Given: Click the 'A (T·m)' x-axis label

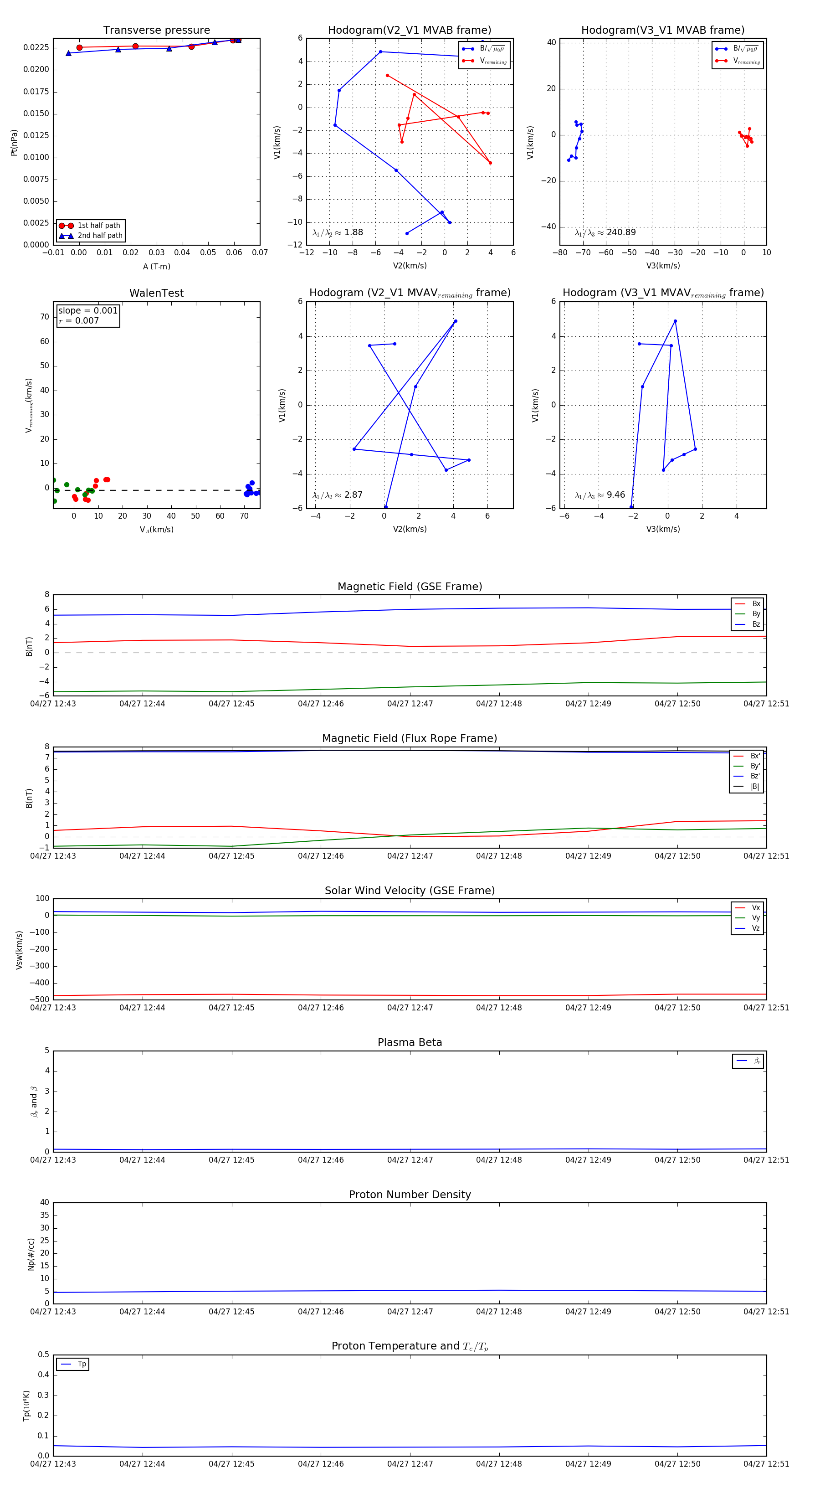Looking at the screenshot, I should [x=156, y=266].
